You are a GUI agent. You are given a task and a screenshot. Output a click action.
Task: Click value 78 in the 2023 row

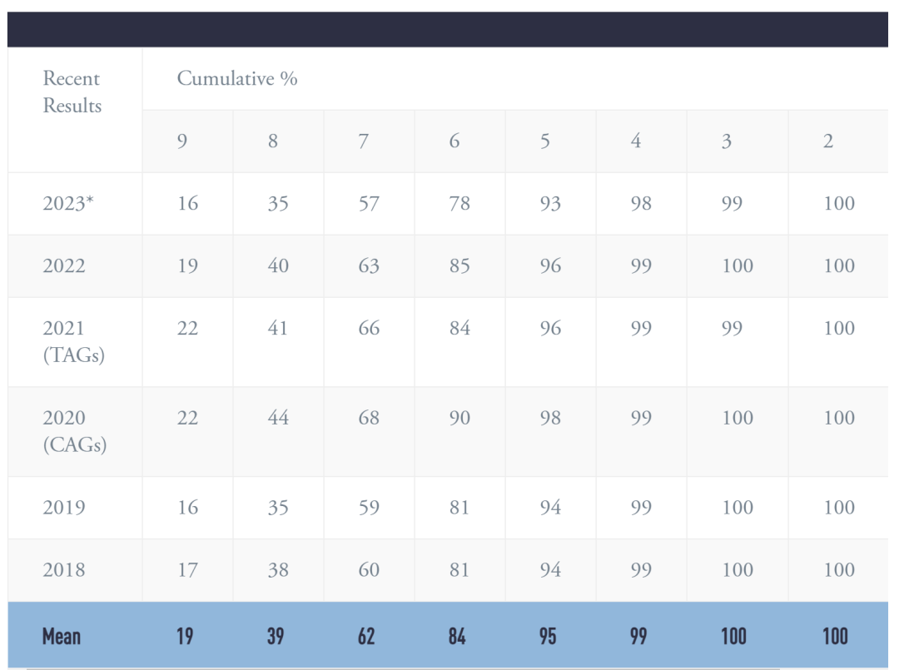459,203
